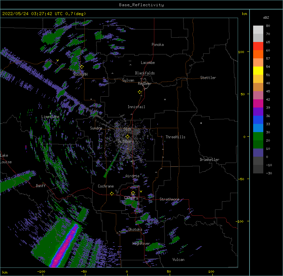Viewport: 283px width, 276px height.
Task: Click the Banff town label
Action: [x=41, y=186]
